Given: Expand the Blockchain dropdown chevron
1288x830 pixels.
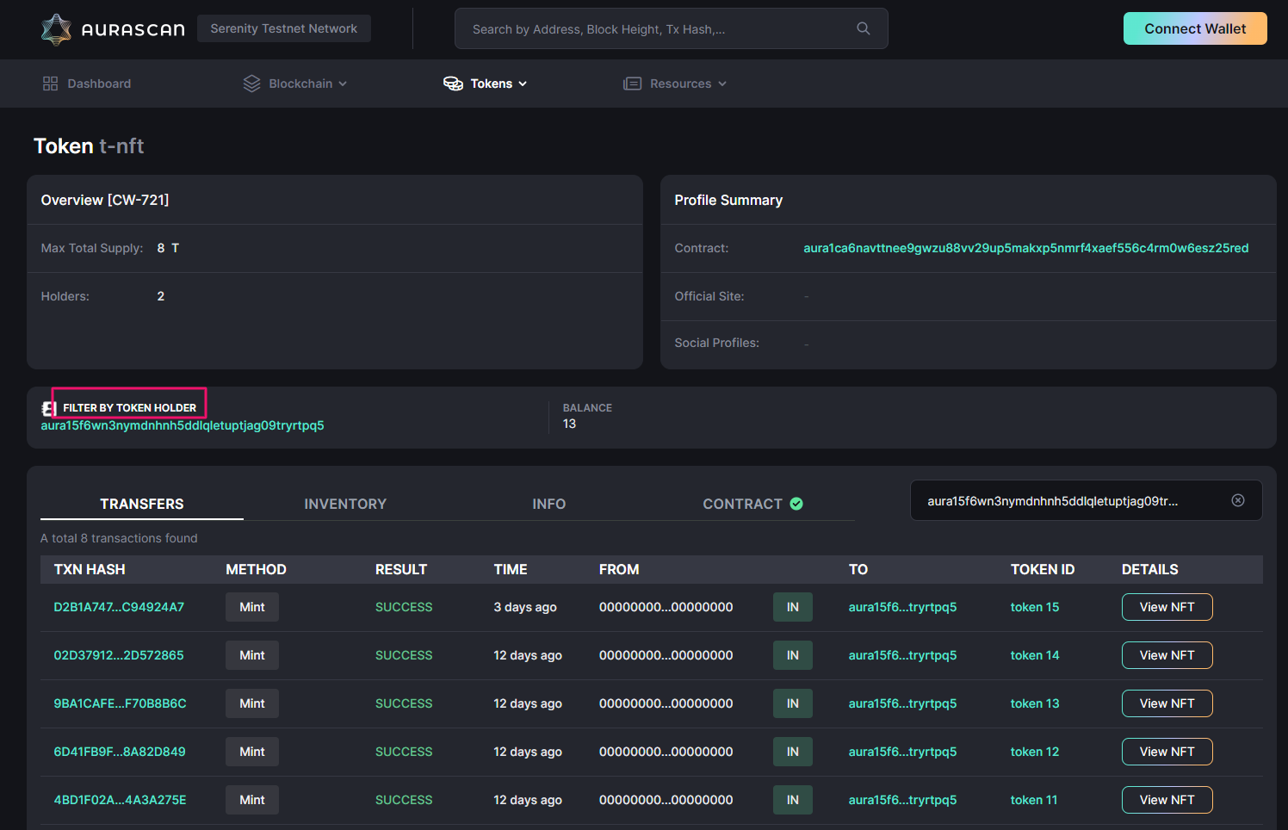Looking at the screenshot, I should (344, 84).
